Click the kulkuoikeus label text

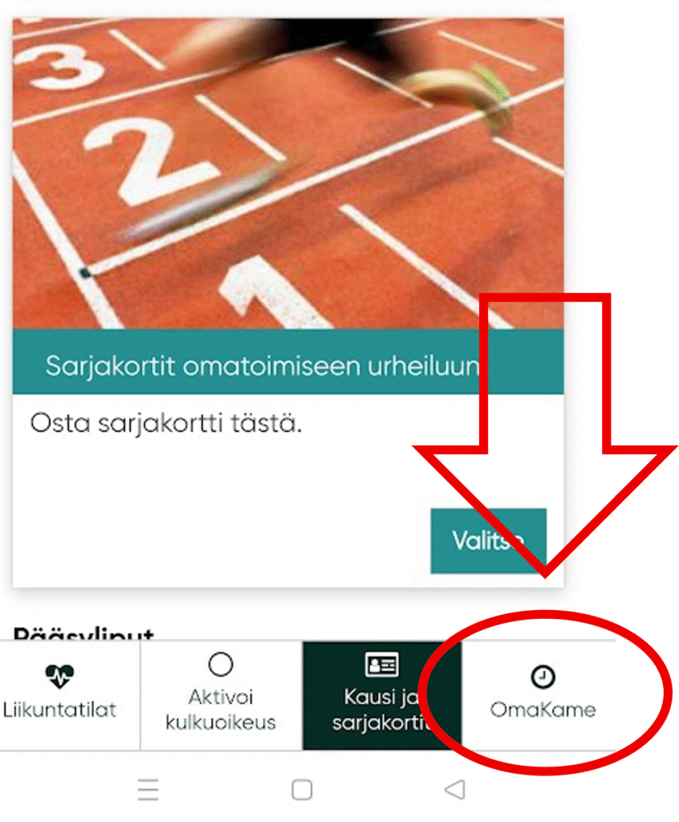221,722
